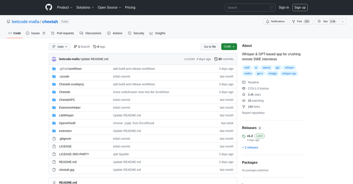Open the star lists dropdown arrow
This screenshot has width=353, height=184.
(x=342, y=22)
